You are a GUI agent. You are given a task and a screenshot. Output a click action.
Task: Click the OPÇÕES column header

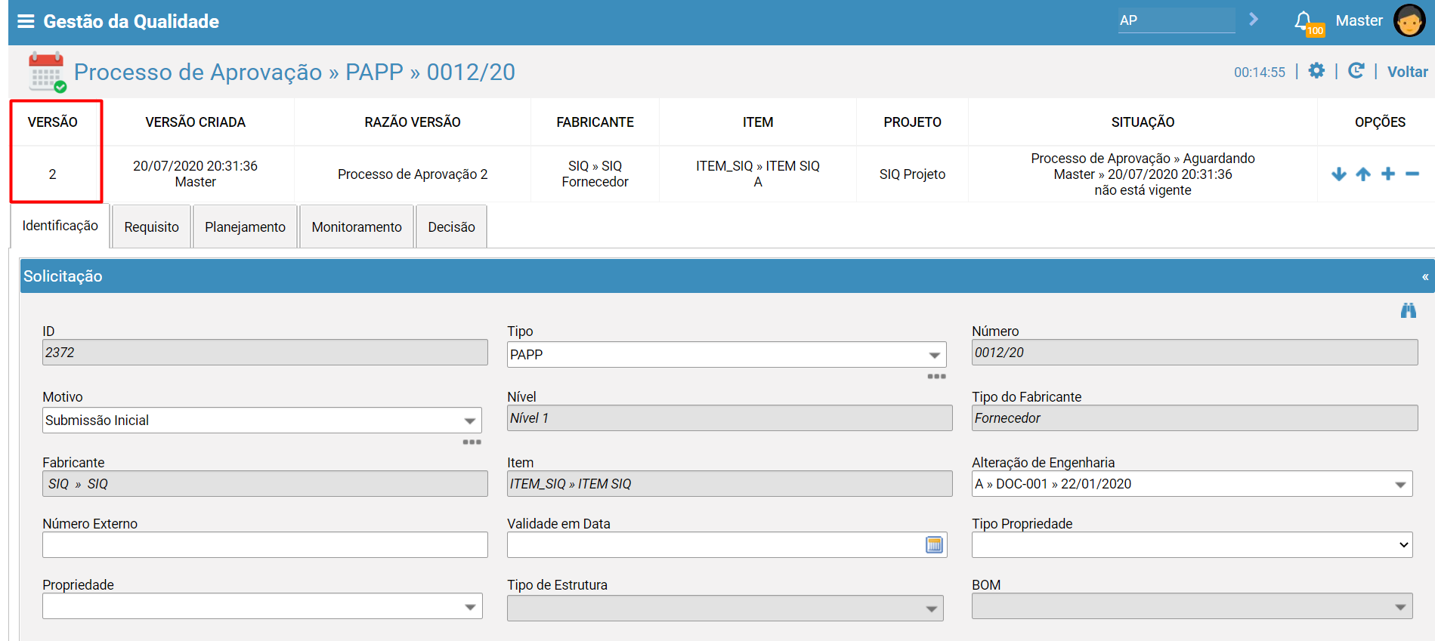[x=1381, y=122]
